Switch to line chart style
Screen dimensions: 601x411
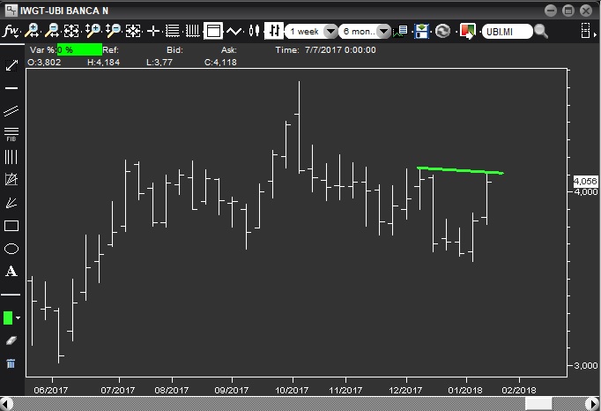tap(234, 31)
